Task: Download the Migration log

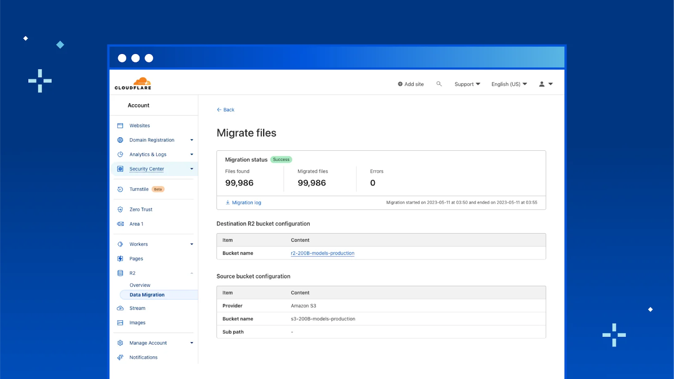Action: coord(243,203)
